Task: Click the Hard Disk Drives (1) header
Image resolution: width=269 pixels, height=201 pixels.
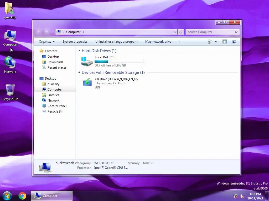Action: click(99, 51)
